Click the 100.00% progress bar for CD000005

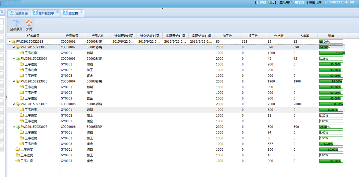[331, 104]
